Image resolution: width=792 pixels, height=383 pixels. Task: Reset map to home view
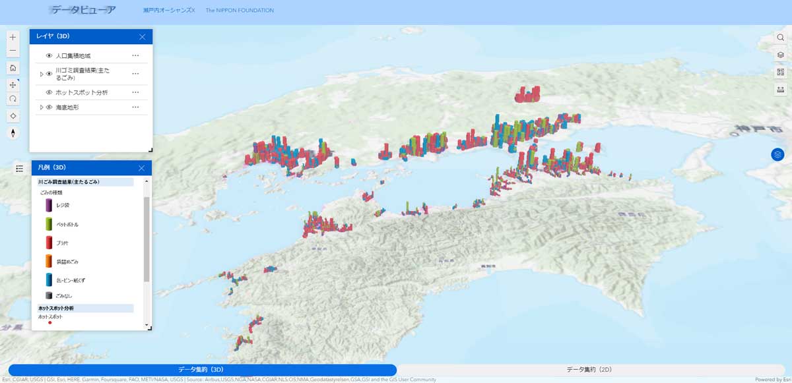click(x=13, y=68)
